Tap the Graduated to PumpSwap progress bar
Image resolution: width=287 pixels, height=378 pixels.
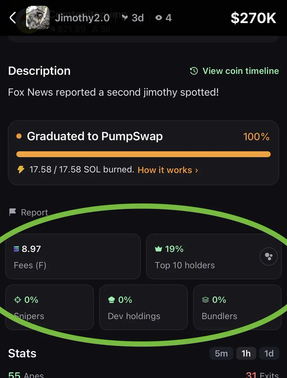(x=143, y=154)
